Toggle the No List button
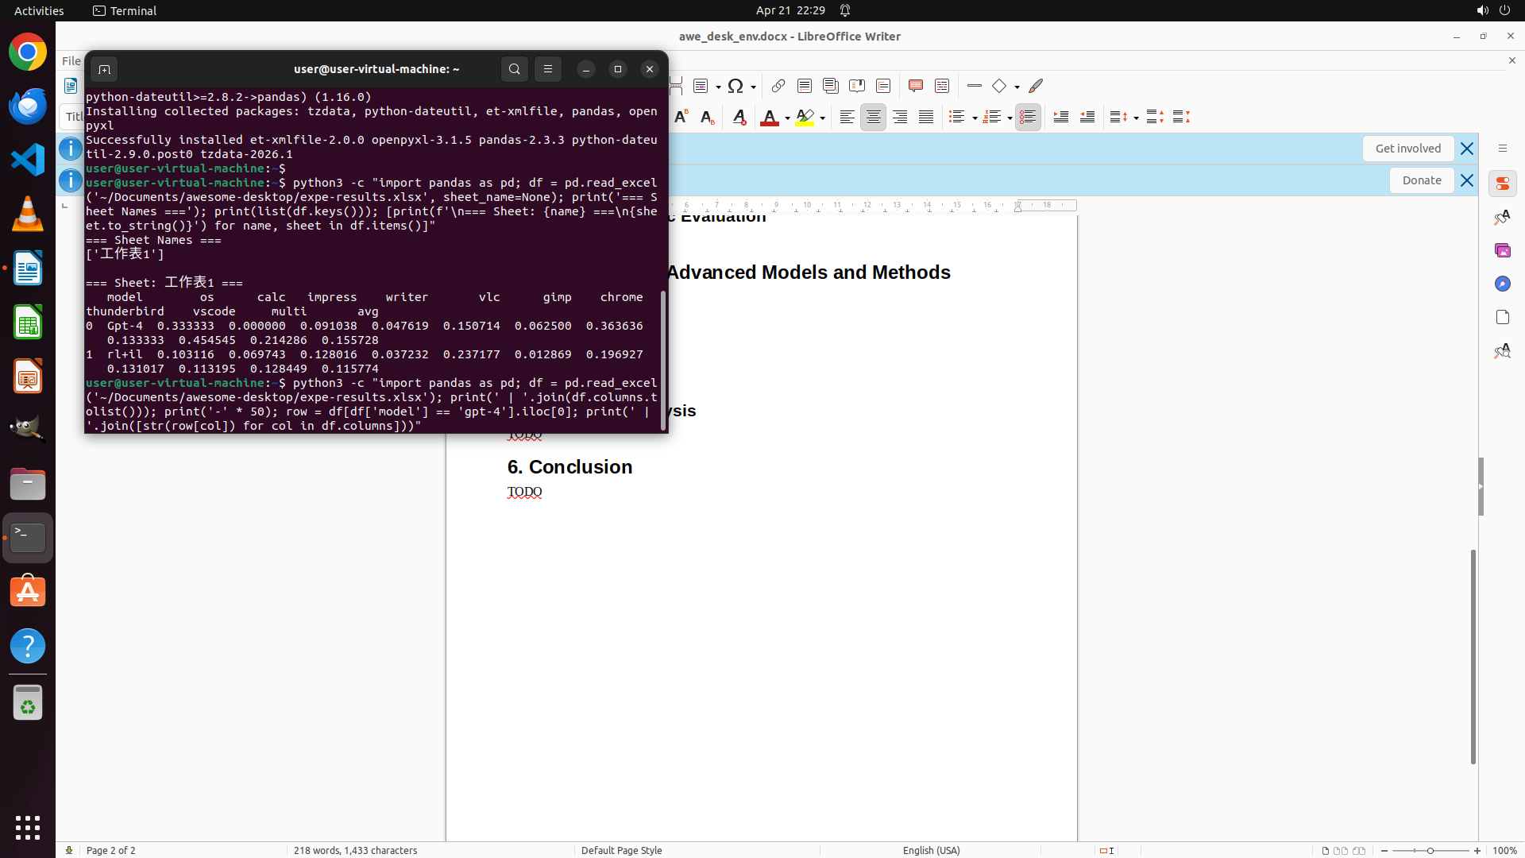Viewport: 1525px width, 858px height. pyautogui.click(x=1028, y=118)
